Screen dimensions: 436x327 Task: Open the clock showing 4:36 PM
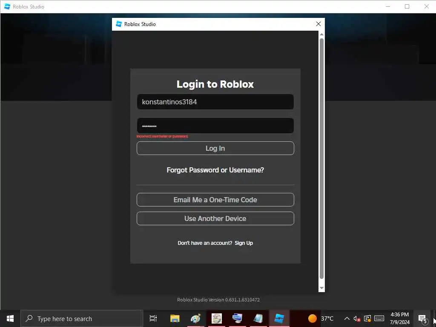click(x=399, y=318)
